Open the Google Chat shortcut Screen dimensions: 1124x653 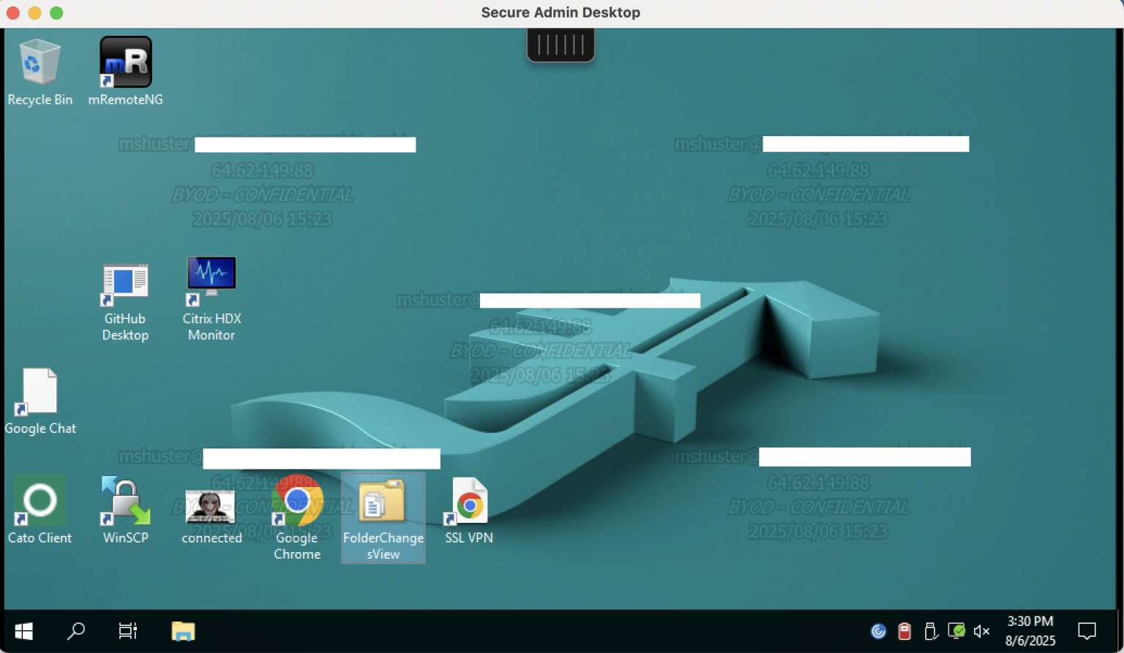pos(40,390)
